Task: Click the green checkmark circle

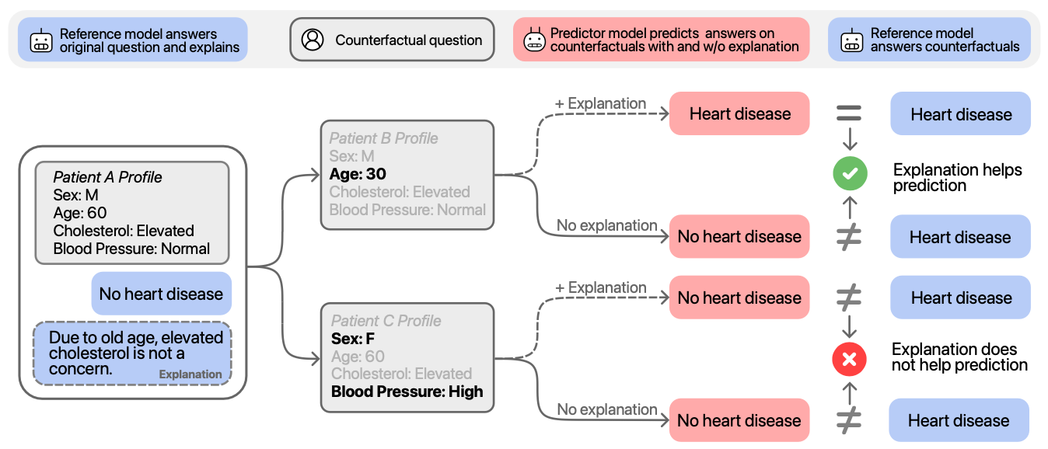Action: tap(850, 174)
